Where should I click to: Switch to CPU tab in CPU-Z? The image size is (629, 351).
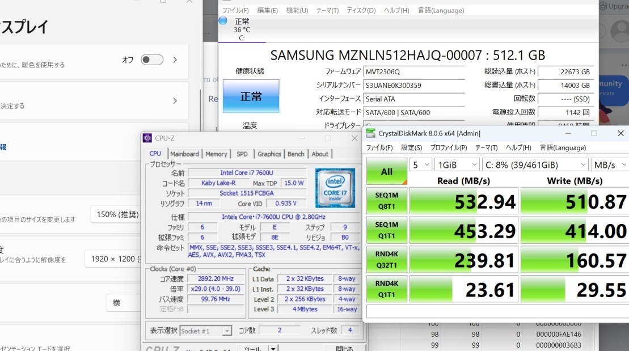pos(155,154)
